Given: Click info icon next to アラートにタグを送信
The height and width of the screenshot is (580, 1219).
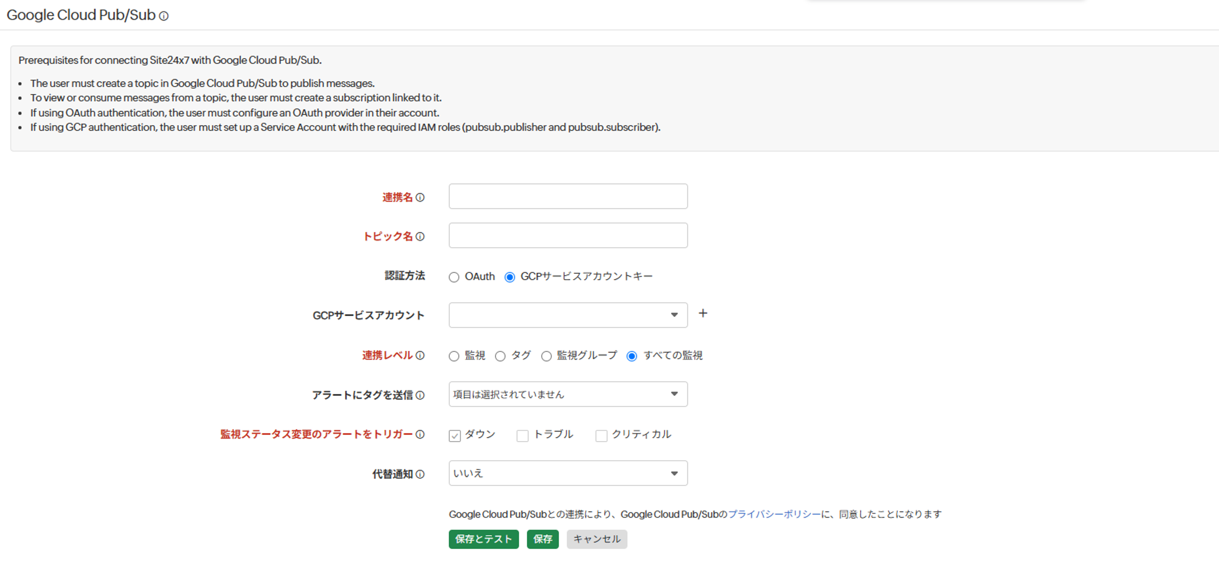Looking at the screenshot, I should (x=420, y=395).
